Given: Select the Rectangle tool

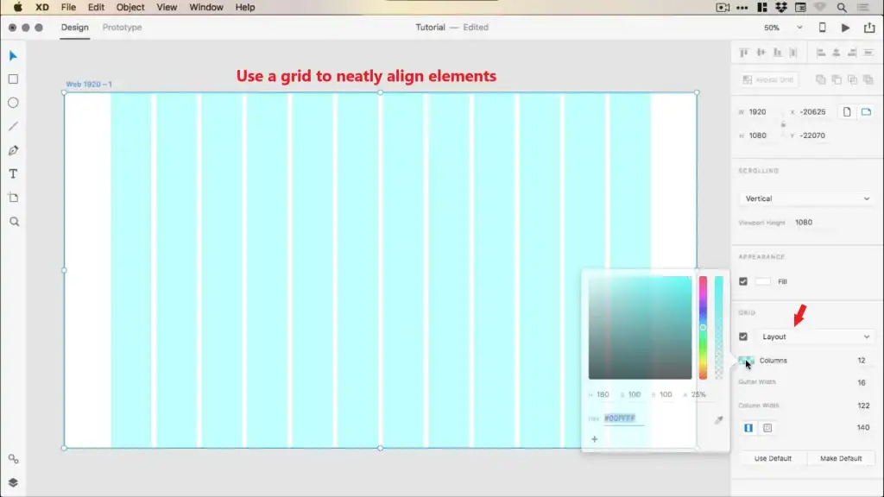Looking at the screenshot, I should click(13, 79).
